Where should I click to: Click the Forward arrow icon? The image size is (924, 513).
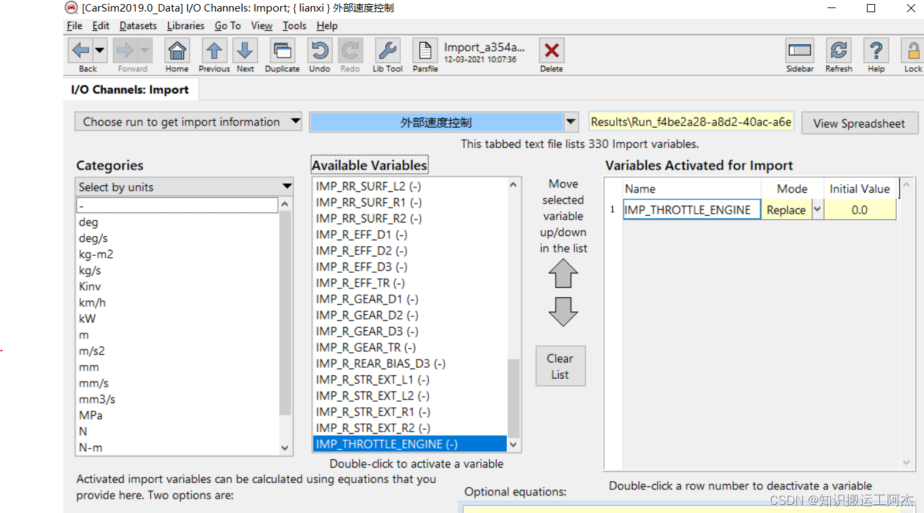pos(126,50)
